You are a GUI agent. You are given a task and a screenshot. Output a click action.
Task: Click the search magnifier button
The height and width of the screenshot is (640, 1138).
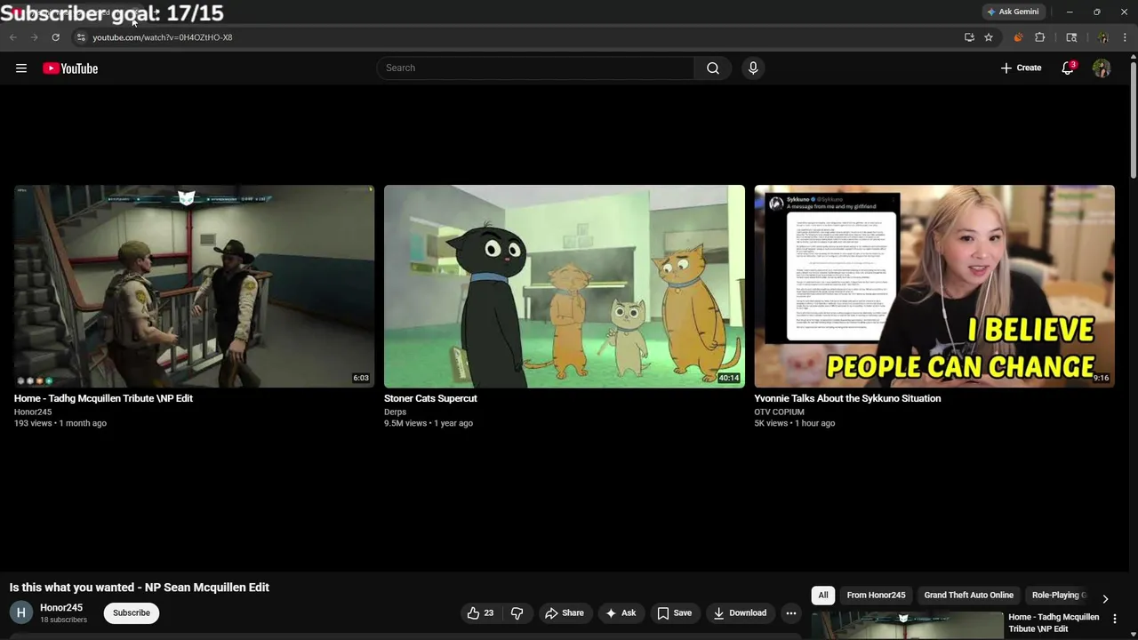pos(713,68)
